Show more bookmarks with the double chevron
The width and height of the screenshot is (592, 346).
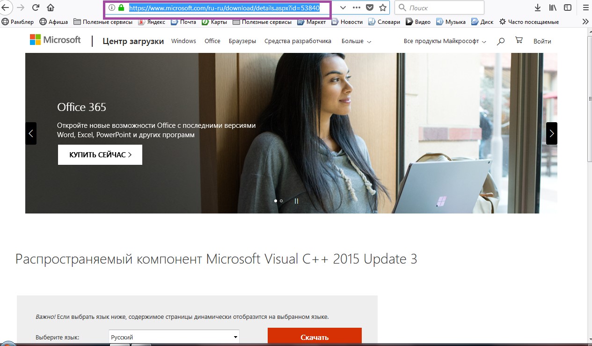click(x=585, y=22)
